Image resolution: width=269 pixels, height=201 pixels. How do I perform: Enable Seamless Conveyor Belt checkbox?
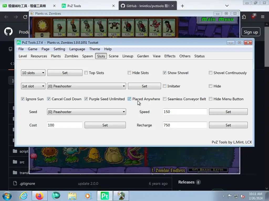164,99
